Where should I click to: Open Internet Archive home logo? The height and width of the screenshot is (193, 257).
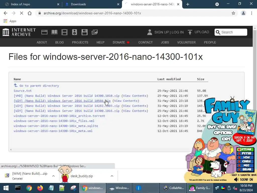[19, 32]
